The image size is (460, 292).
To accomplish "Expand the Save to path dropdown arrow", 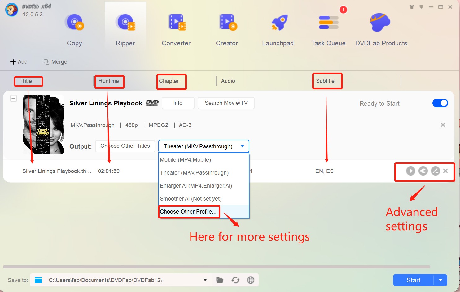I will coord(205,280).
